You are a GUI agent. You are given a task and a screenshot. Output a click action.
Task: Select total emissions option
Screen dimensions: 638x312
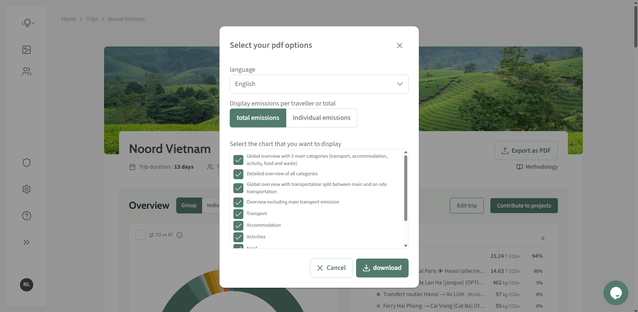[258, 118]
